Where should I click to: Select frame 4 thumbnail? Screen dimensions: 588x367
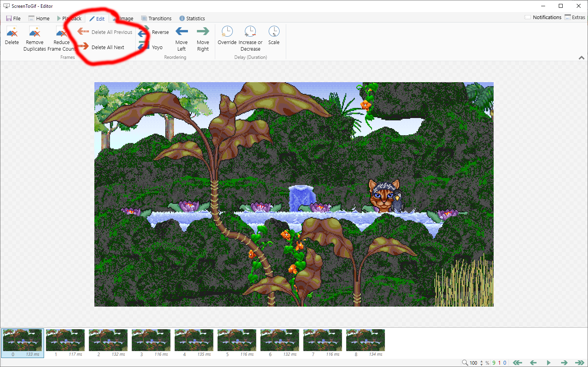pos(194,343)
